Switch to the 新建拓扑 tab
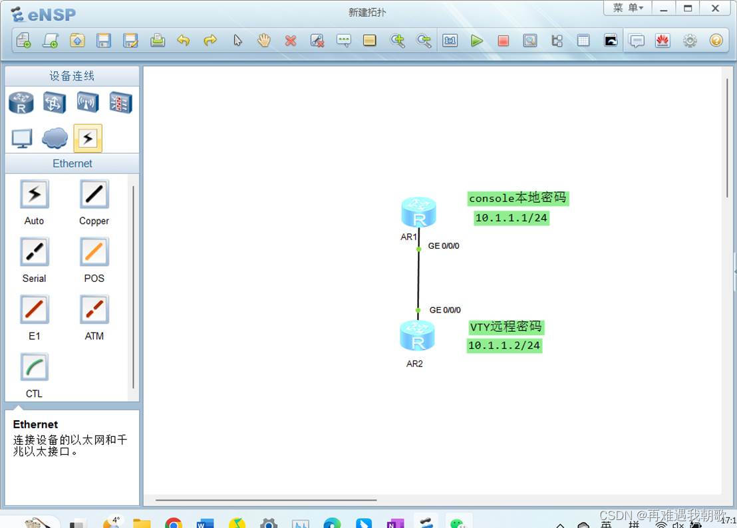The image size is (737, 528). click(367, 12)
